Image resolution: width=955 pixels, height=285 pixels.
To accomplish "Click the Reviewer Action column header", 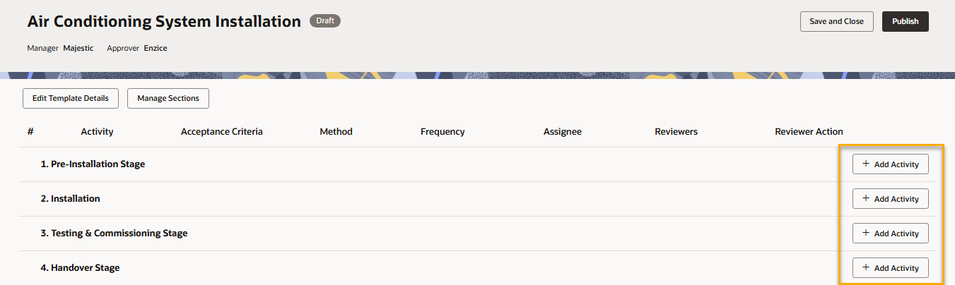I will point(809,131).
